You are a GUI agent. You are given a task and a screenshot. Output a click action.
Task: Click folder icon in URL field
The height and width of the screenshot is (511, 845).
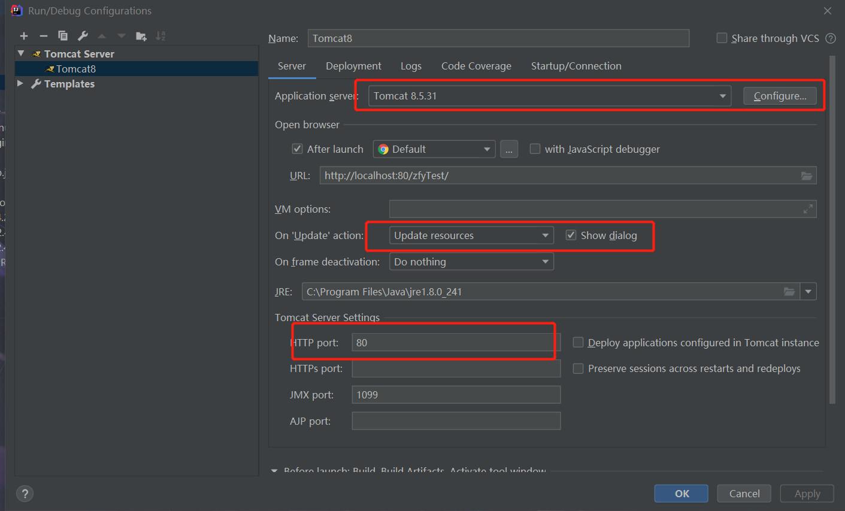(x=807, y=176)
